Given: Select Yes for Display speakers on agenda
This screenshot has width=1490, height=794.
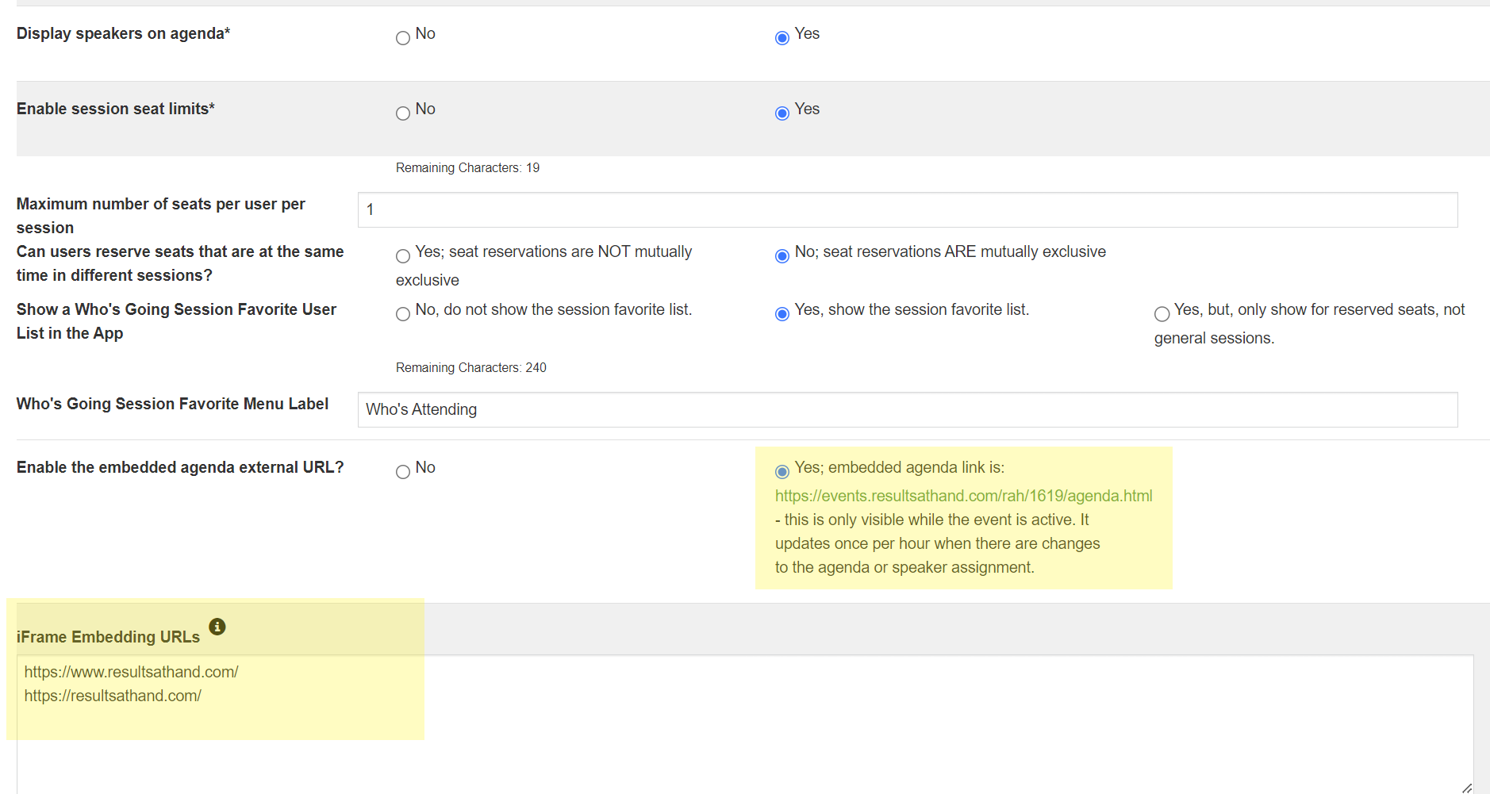Looking at the screenshot, I should (x=782, y=38).
